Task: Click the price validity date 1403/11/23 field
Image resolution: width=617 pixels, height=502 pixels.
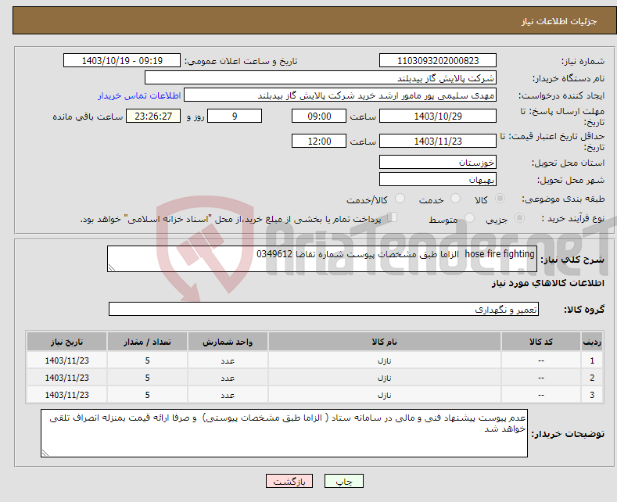Action: 438,141
